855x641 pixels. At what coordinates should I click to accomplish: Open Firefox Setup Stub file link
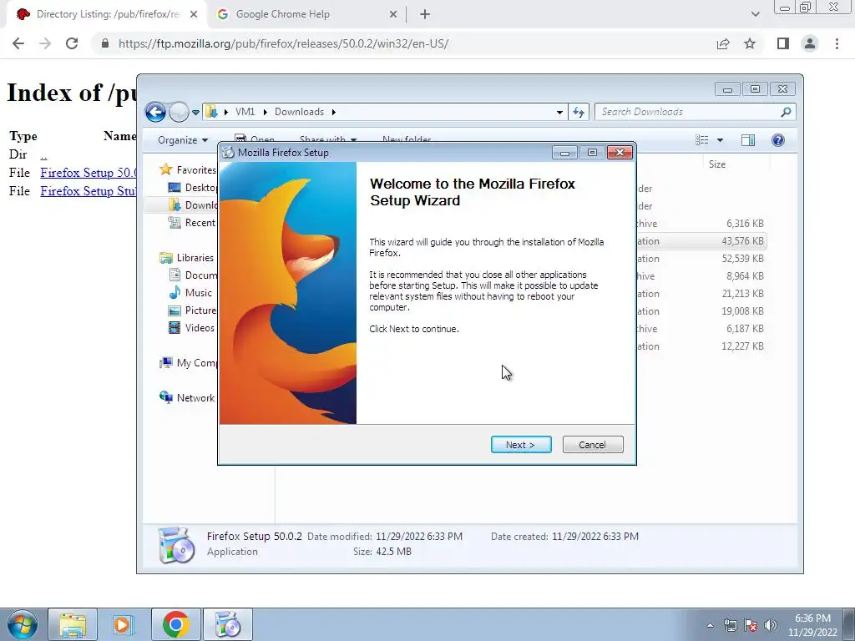pos(89,191)
